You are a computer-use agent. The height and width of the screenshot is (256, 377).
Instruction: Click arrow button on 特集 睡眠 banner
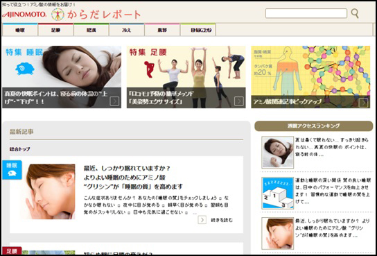[114, 101]
